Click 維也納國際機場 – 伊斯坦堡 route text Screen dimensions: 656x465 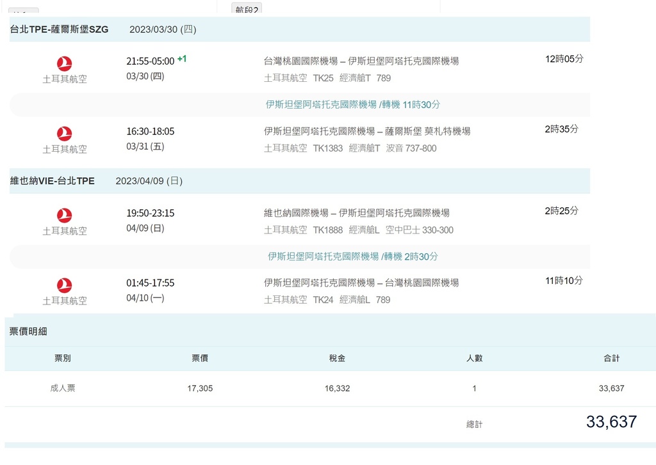point(356,213)
